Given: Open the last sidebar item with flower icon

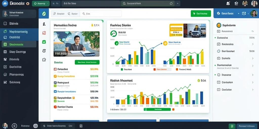Looking at the screenshot, I should [x=19, y=82].
